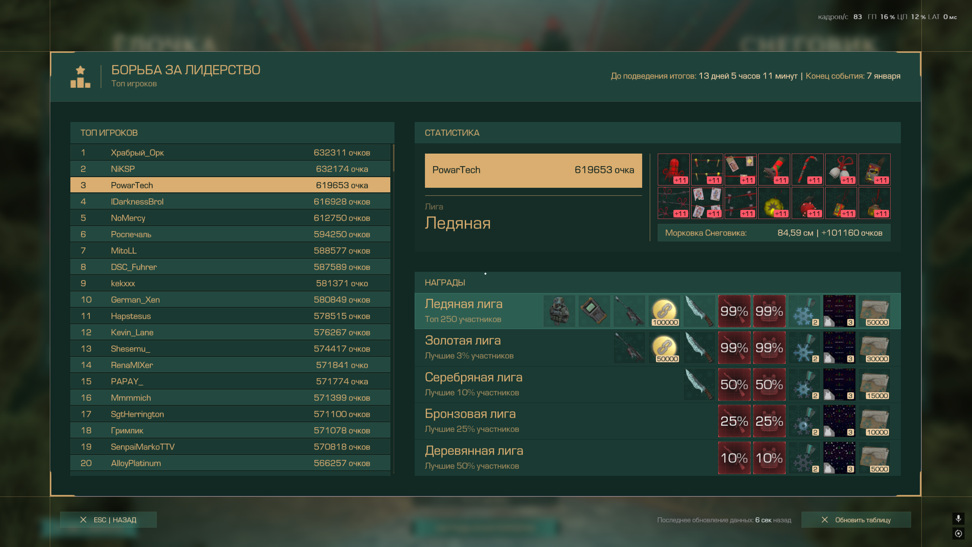Go back with ESC | НАЗАД button

click(x=108, y=520)
